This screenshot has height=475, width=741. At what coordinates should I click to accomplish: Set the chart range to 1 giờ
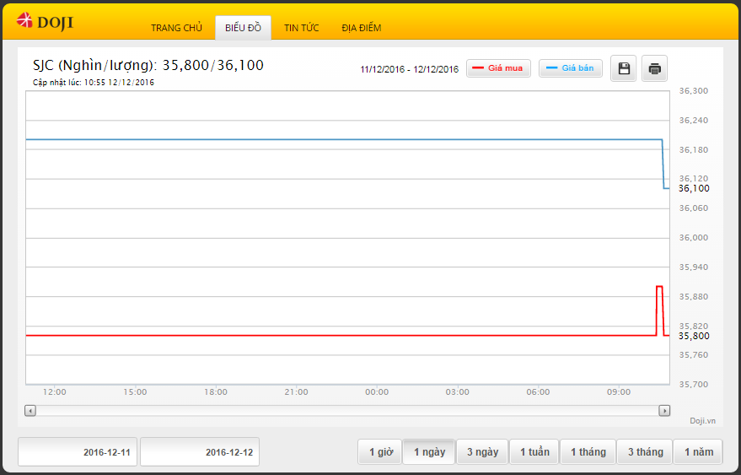pos(380,452)
